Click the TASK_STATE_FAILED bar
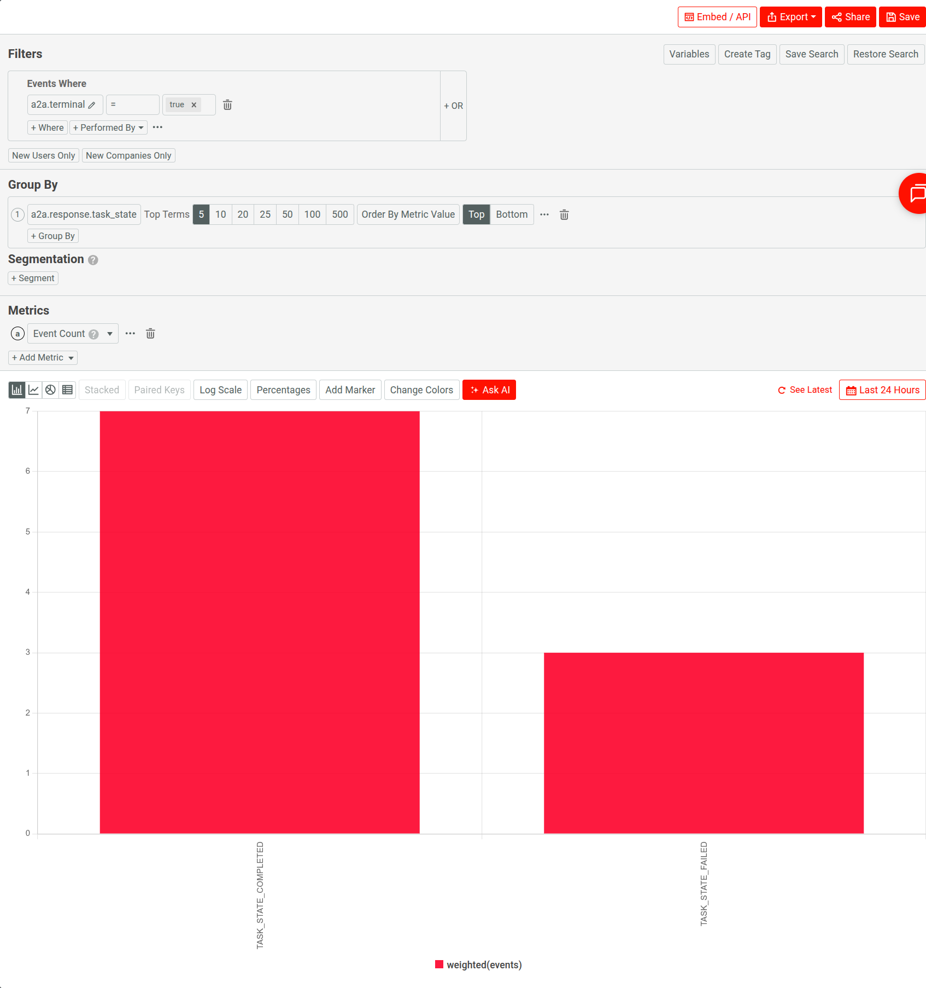Image resolution: width=926 pixels, height=988 pixels. tap(704, 743)
